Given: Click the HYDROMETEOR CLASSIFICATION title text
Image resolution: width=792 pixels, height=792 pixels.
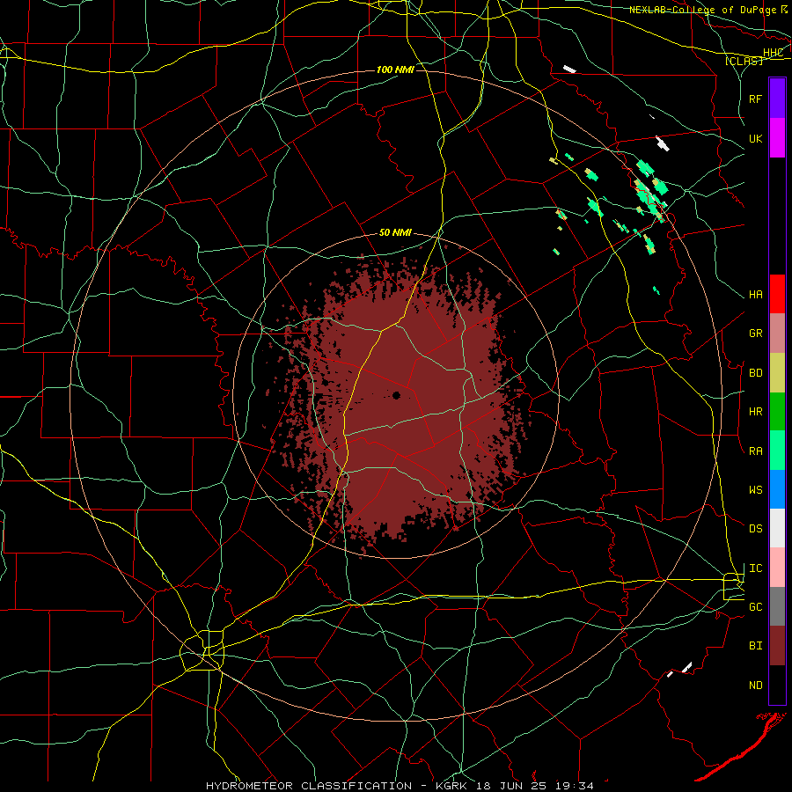Looking at the screenshot, I should coord(309,786).
